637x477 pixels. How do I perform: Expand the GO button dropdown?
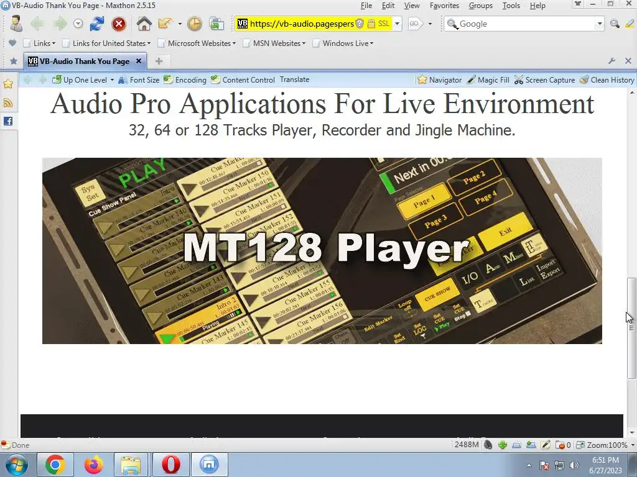pos(430,24)
